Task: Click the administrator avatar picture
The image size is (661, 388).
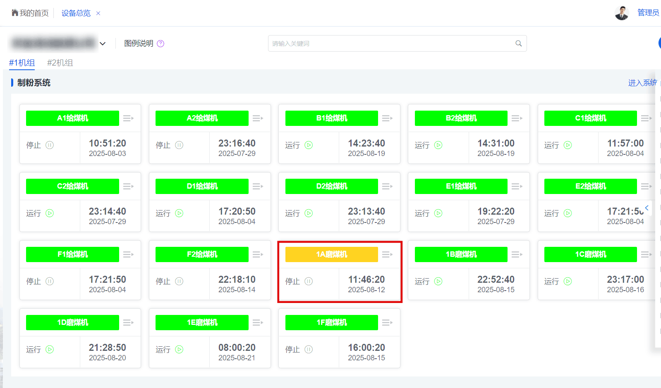Action: 621,13
